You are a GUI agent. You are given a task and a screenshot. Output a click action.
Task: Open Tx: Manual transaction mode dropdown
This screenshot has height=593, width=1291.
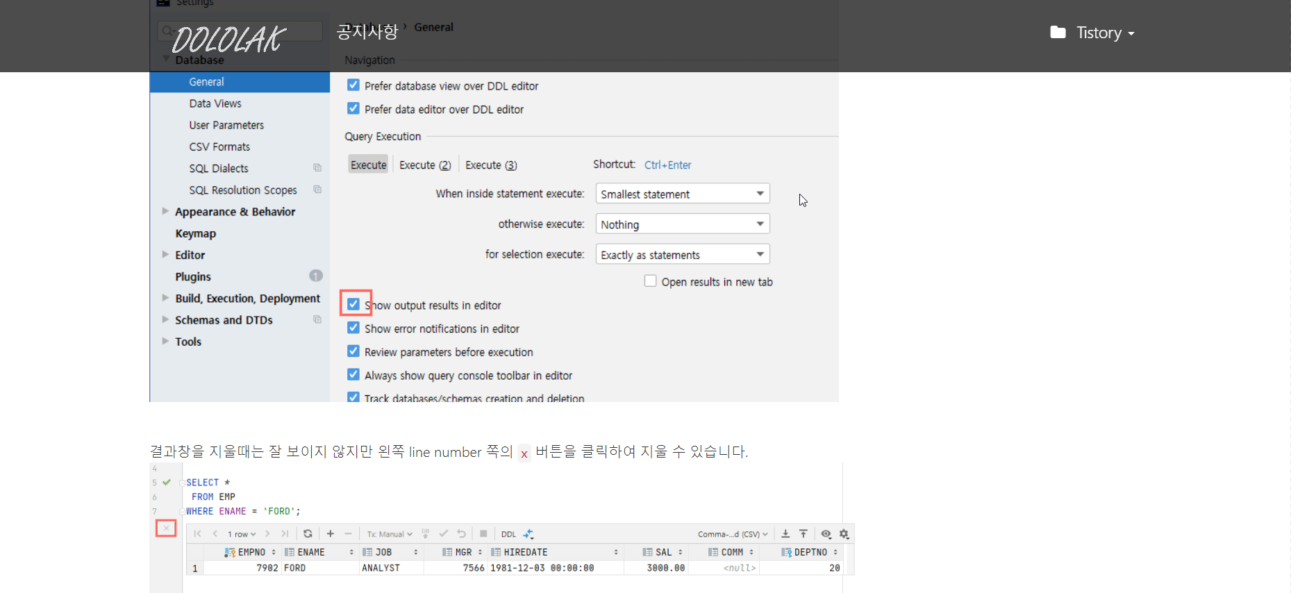coord(390,534)
